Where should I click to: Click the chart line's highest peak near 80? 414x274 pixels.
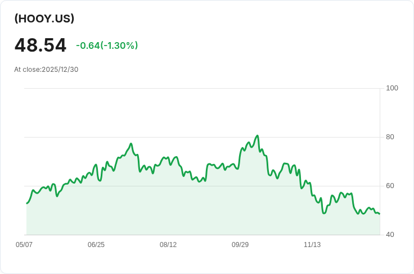[258, 136]
